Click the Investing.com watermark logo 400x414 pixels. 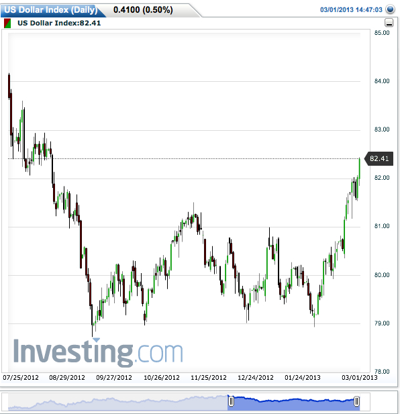point(98,352)
